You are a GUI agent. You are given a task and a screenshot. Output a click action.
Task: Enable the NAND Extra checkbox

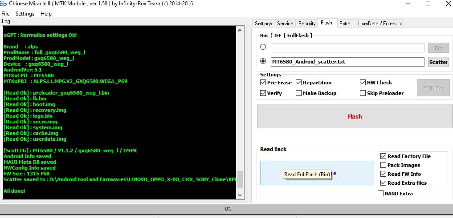(x=380, y=194)
